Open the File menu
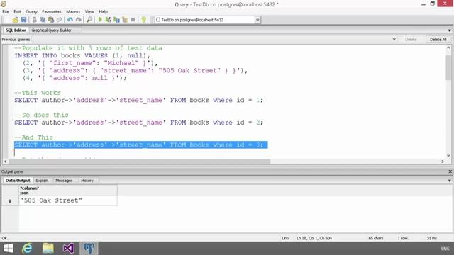Screen dimensions: 454x255 [6, 11]
